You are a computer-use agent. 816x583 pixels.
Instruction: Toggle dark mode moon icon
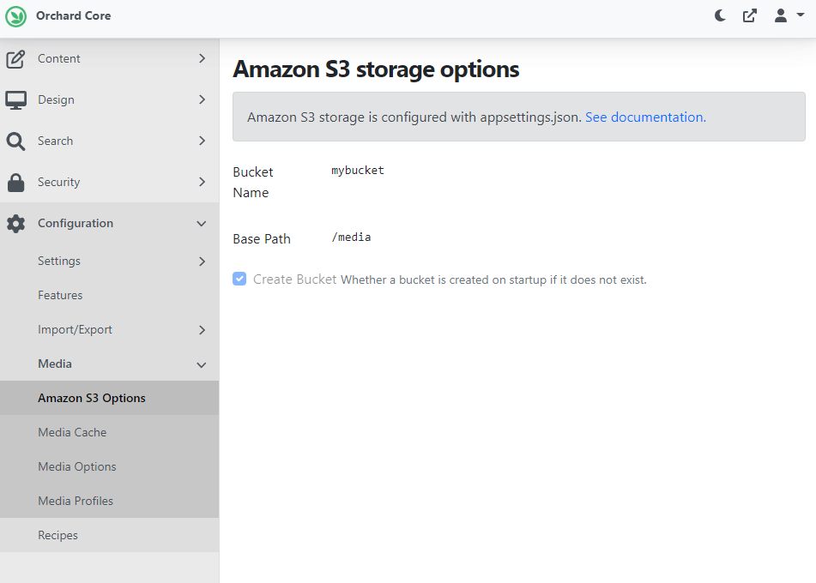[720, 15]
